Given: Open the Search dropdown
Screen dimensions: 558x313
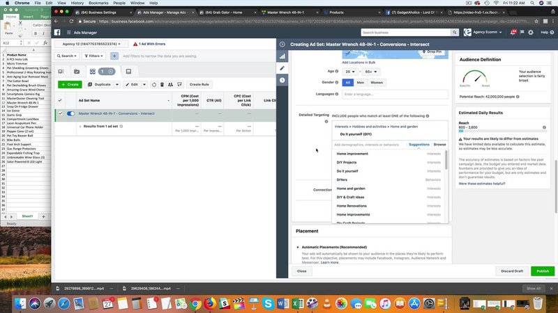Looking at the screenshot, I should click(x=67, y=56).
